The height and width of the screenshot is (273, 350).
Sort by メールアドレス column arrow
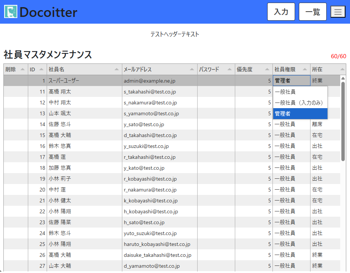point(192,69)
